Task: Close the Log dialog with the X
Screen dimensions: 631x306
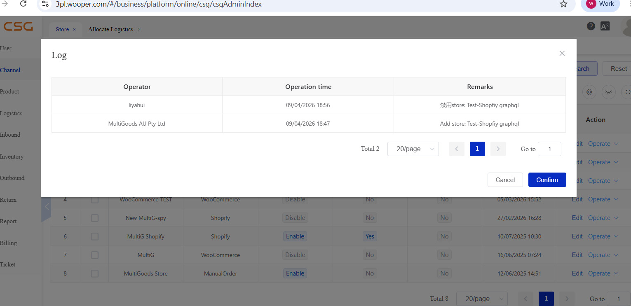Action: click(x=562, y=54)
